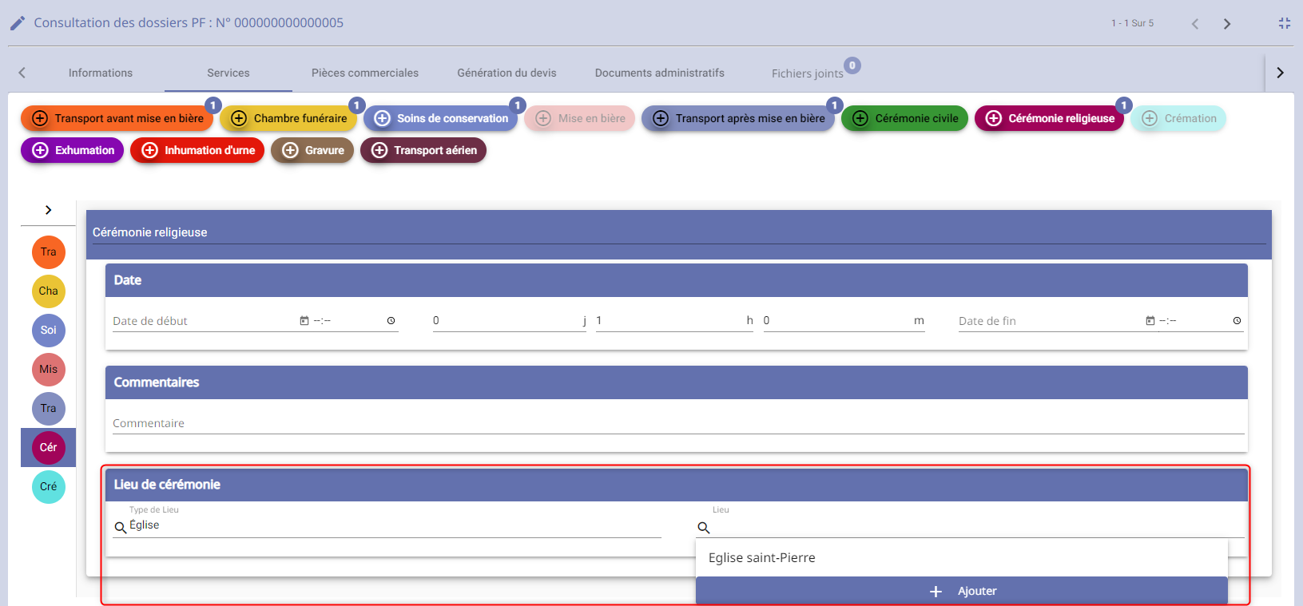Select the Mis sidebar circle

pyautogui.click(x=49, y=370)
